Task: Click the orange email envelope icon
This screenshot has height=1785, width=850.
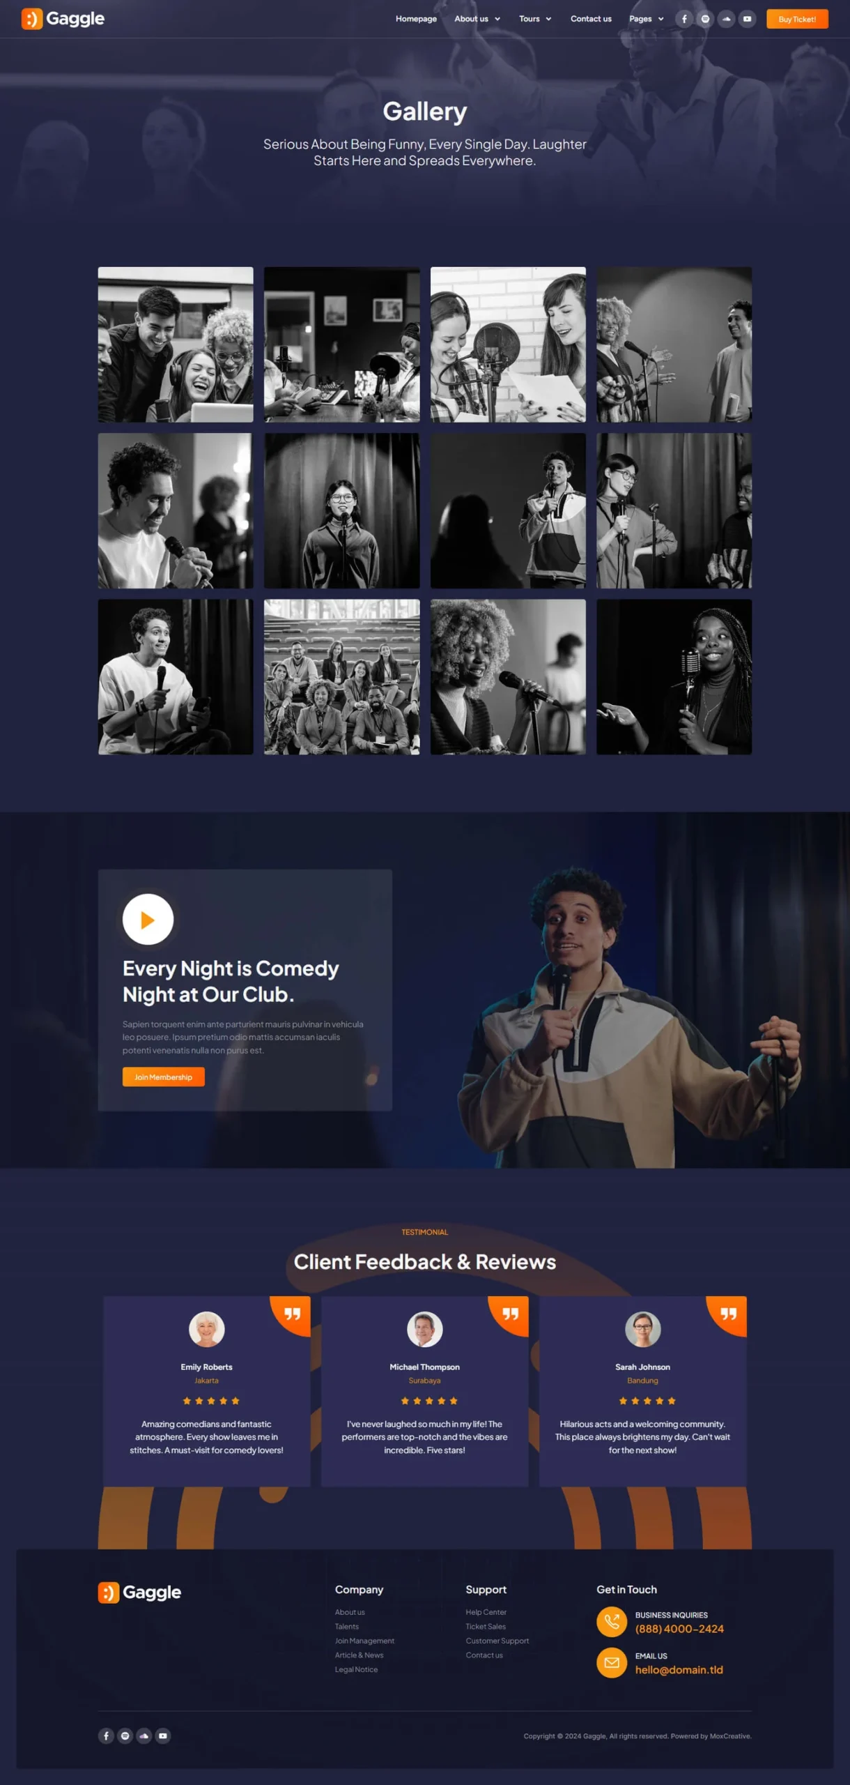Action: pyautogui.click(x=611, y=1662)
